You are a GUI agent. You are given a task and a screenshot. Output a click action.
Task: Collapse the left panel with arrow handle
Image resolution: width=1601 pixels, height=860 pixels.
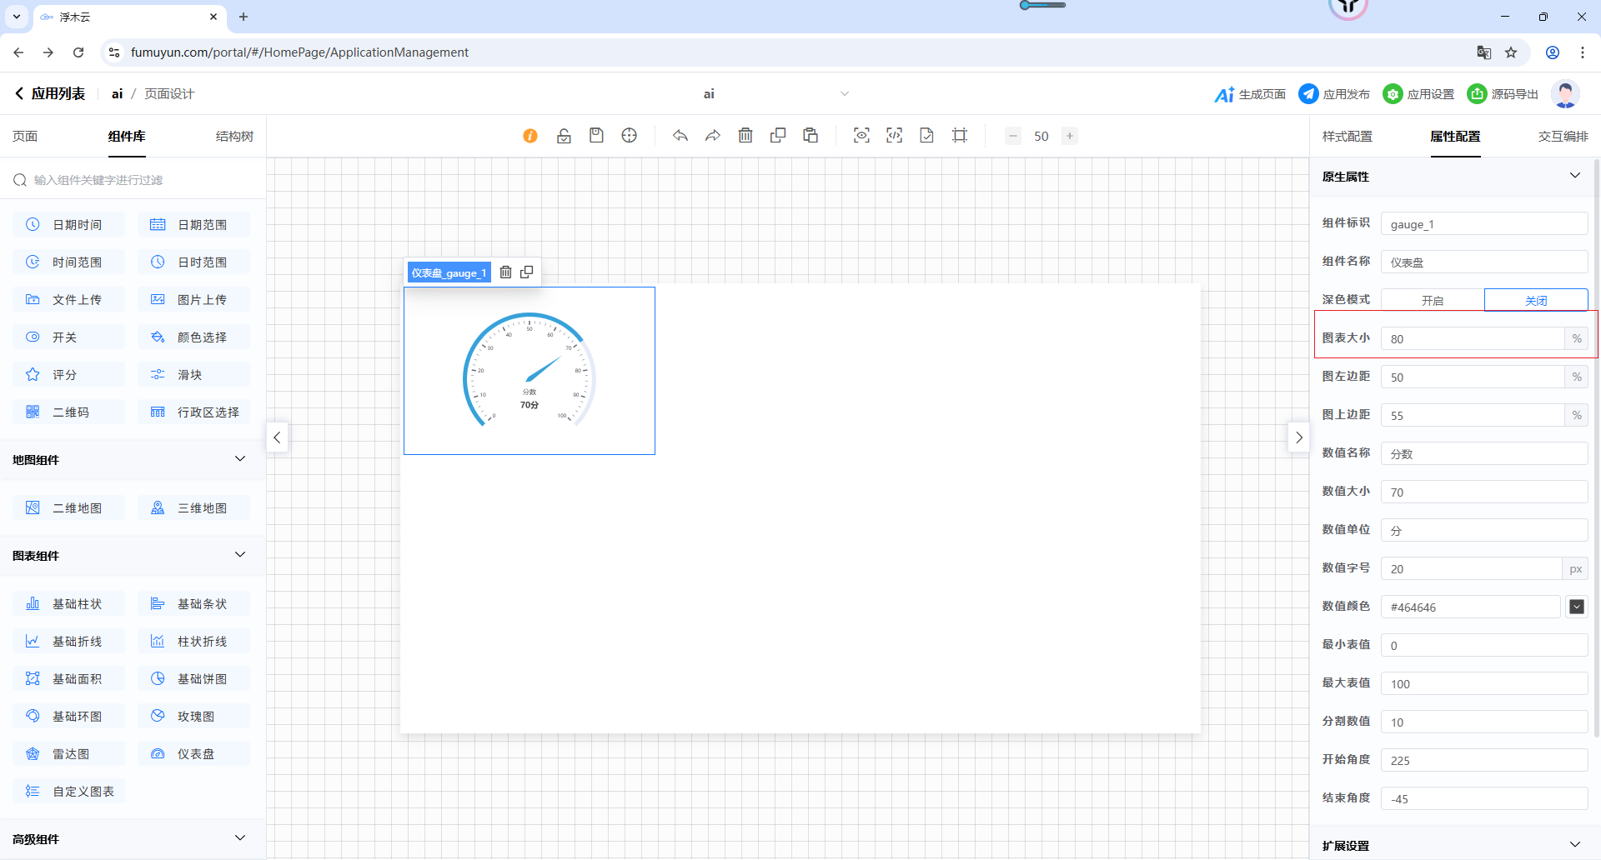(278, 437)
